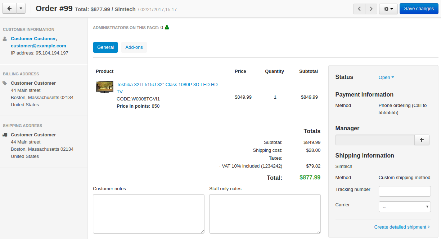The image size is (441, 239).
Task: Click the VAT 10% included tax line
Action: coord(251,166)
